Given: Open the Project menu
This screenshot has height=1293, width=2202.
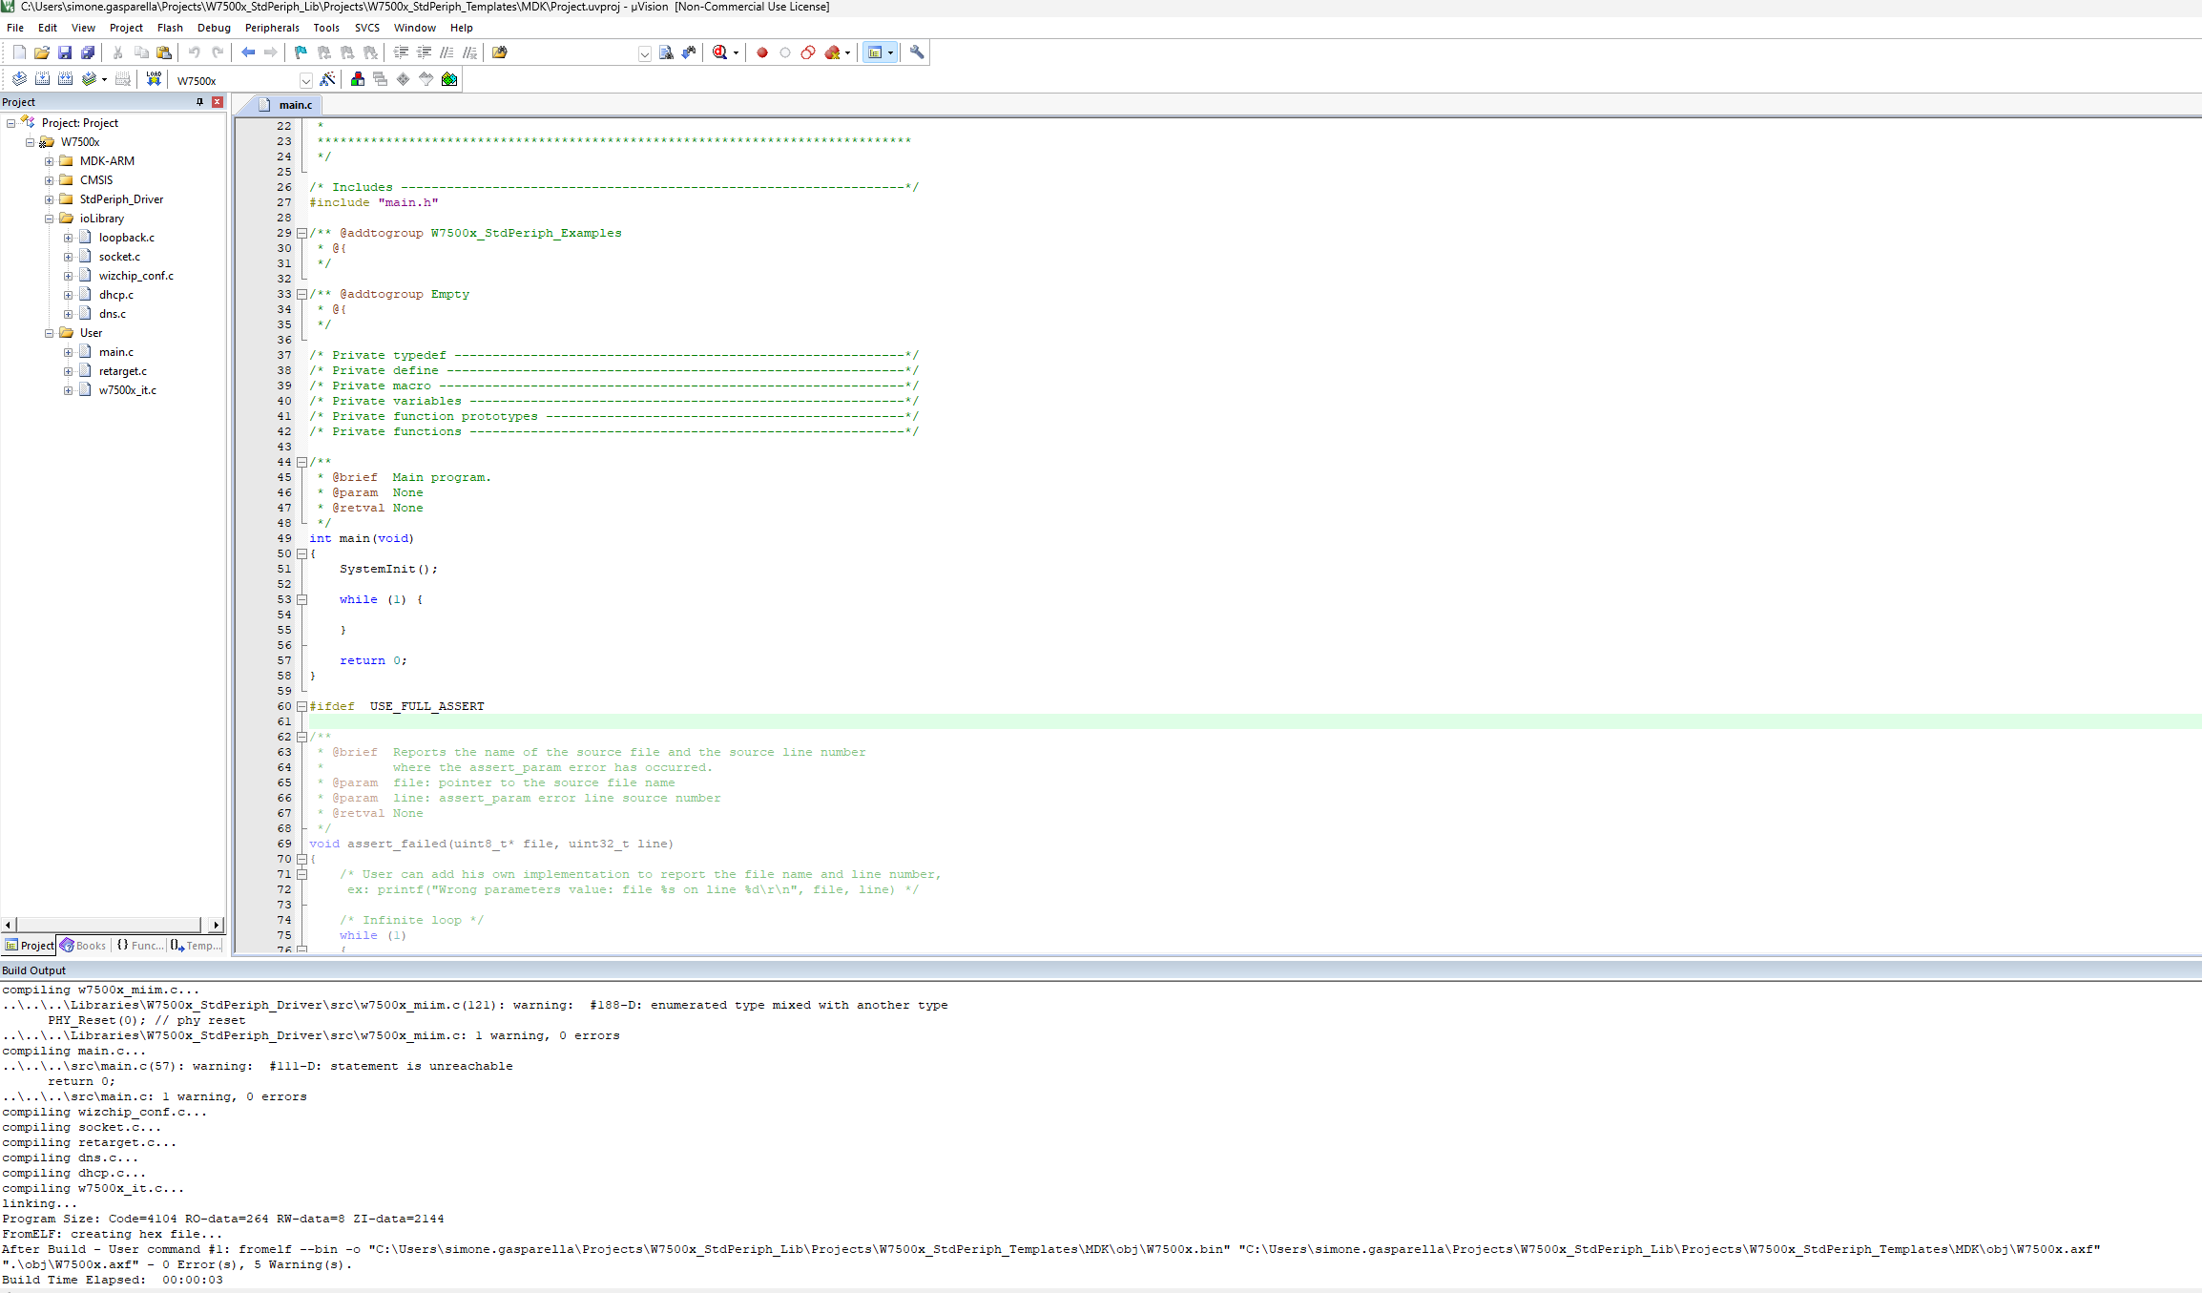Looking at the screenshot, I should 126,28.
